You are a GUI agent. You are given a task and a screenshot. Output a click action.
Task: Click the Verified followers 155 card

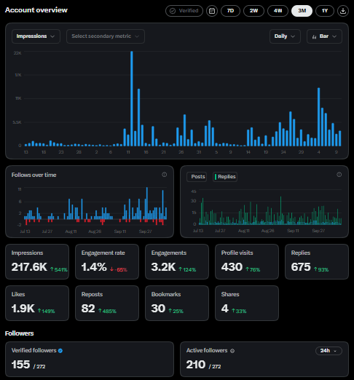90,359
